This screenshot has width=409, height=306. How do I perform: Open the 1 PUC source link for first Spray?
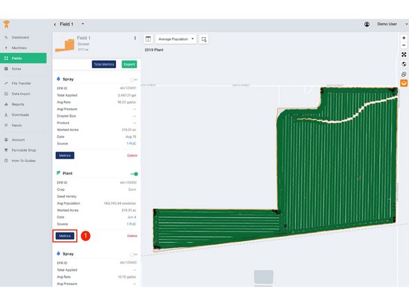pos(131,143)
